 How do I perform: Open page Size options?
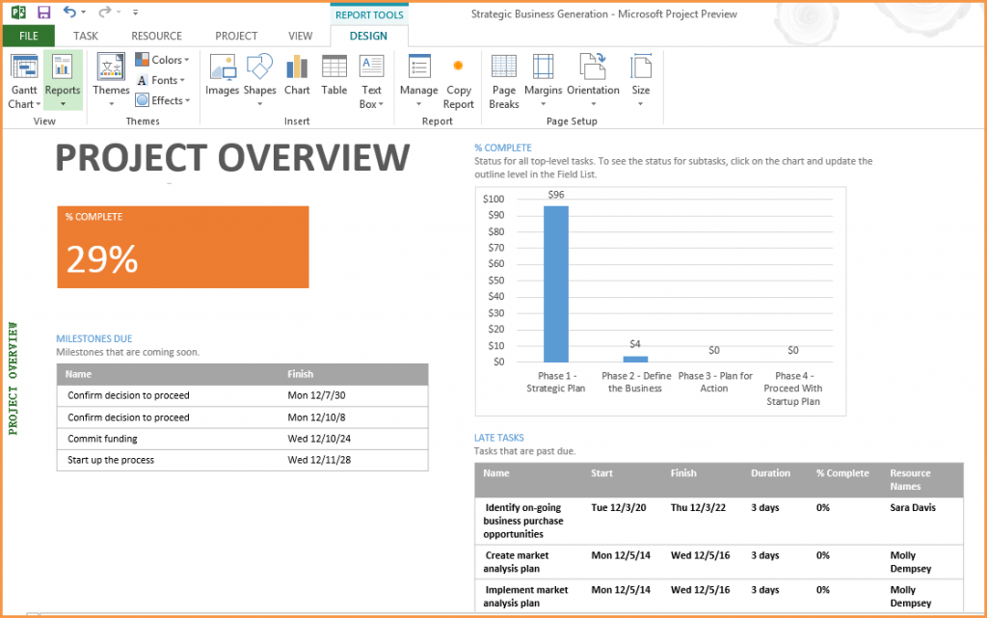pos(640,80)
